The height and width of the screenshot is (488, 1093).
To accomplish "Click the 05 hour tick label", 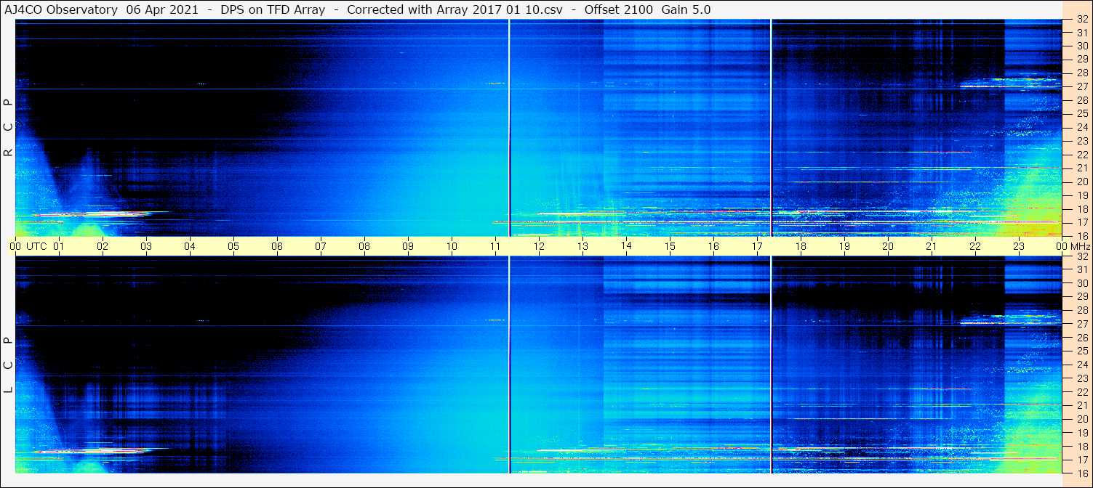I will (x=233, y=246).
